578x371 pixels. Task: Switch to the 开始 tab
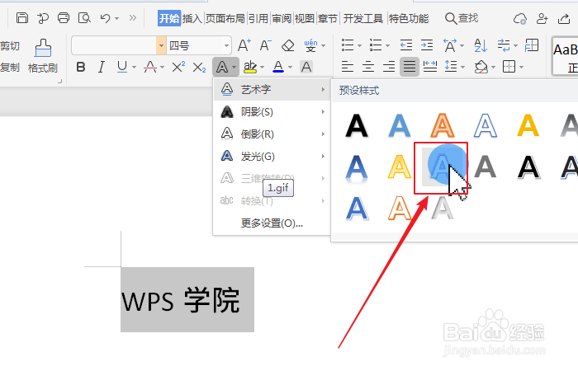tap(169, 18)
